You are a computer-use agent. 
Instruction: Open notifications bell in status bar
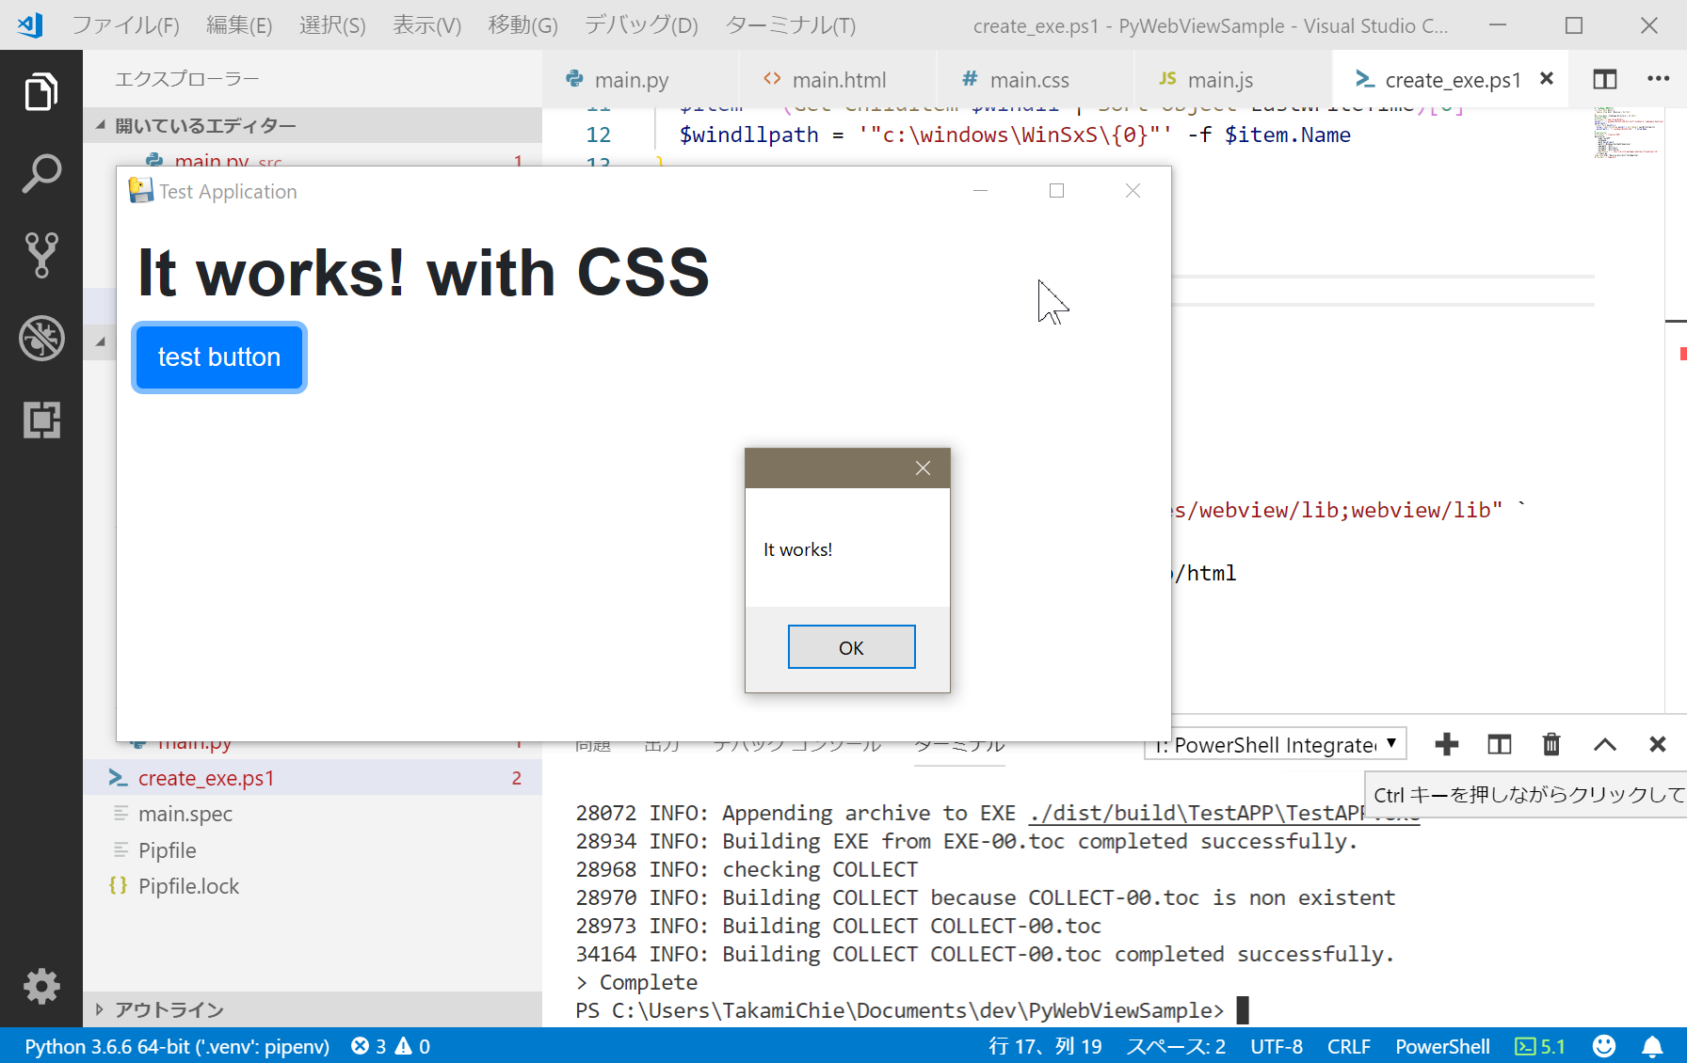click(1652, 1046)
